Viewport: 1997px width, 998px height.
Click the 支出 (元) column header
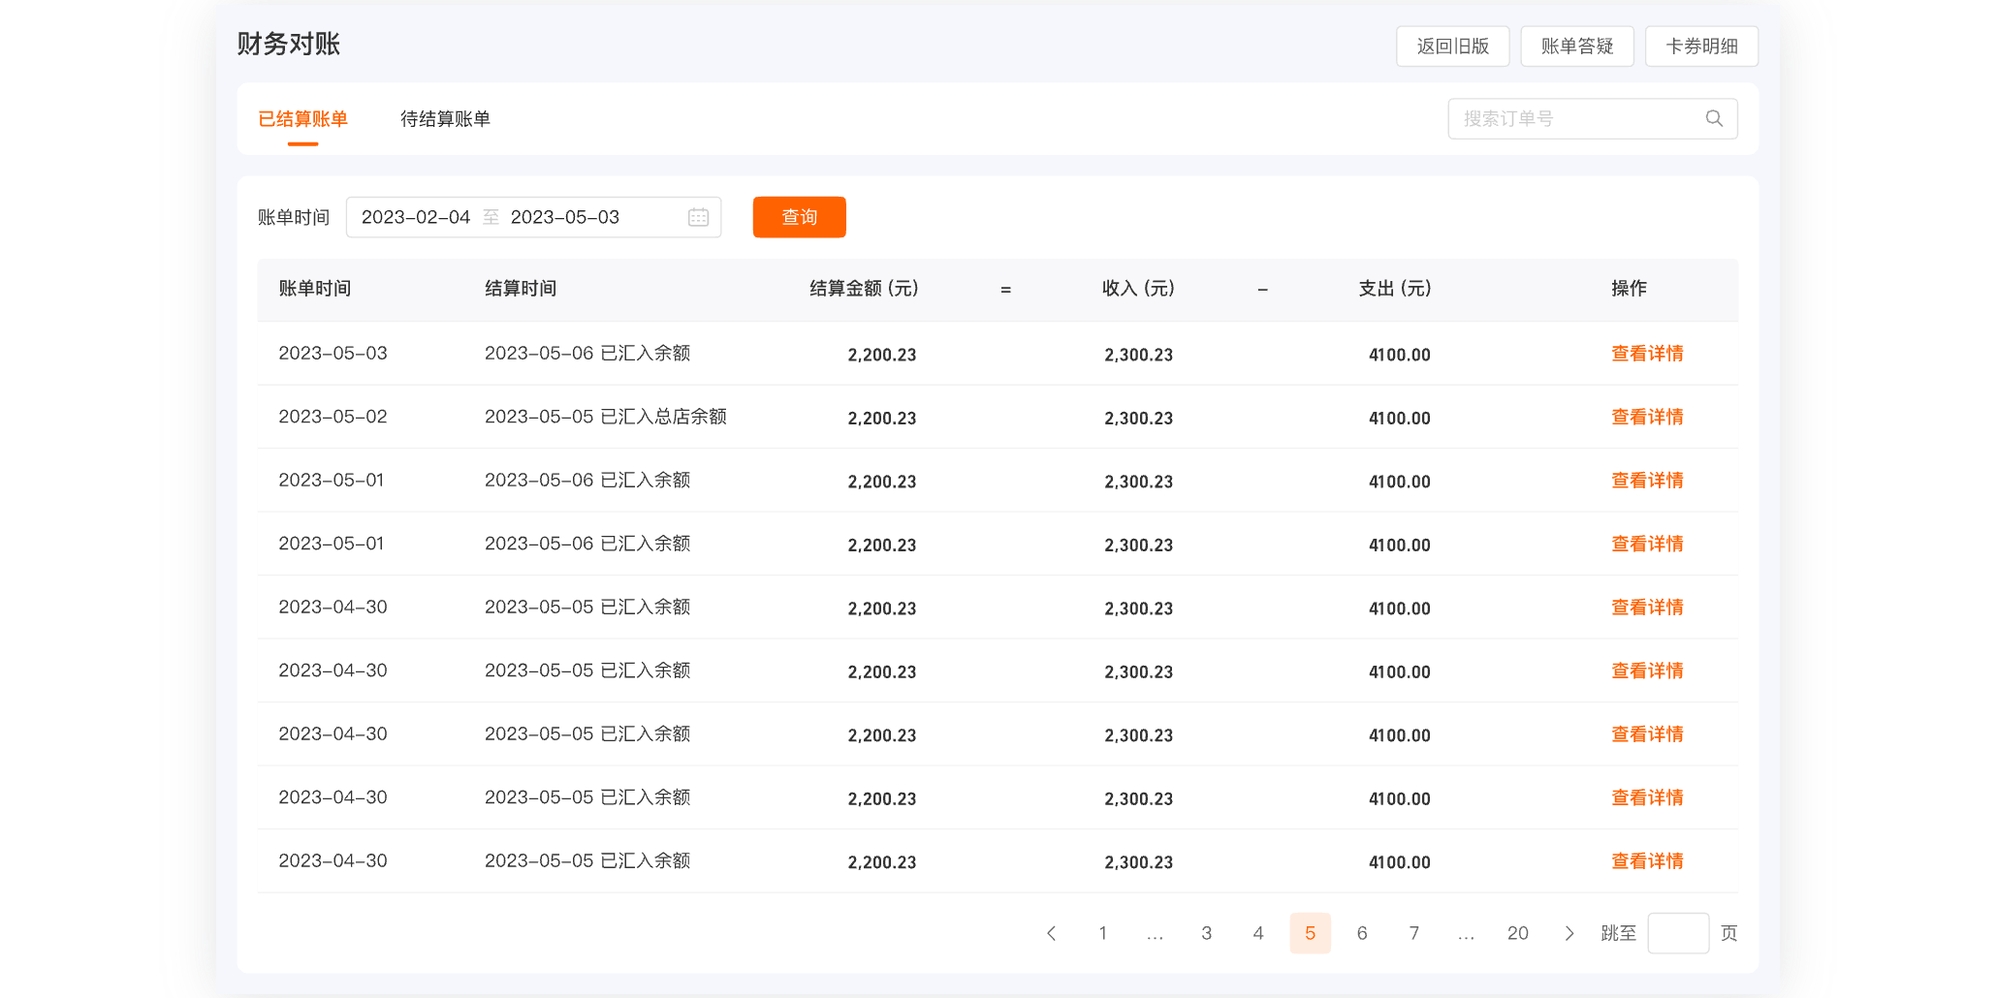click(x=1395, y=289)
